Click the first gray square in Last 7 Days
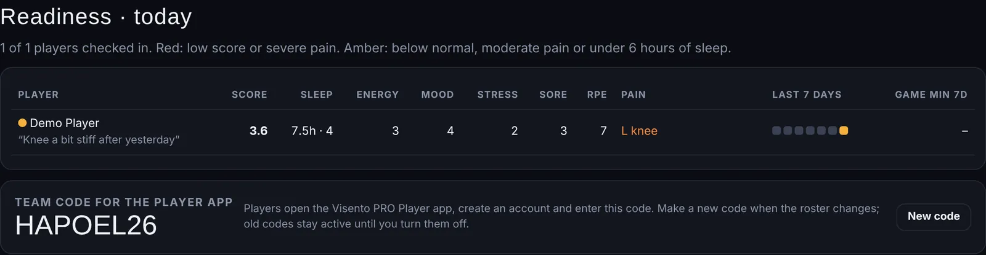This screenshot has width=986, height=255. pos(776,130)
